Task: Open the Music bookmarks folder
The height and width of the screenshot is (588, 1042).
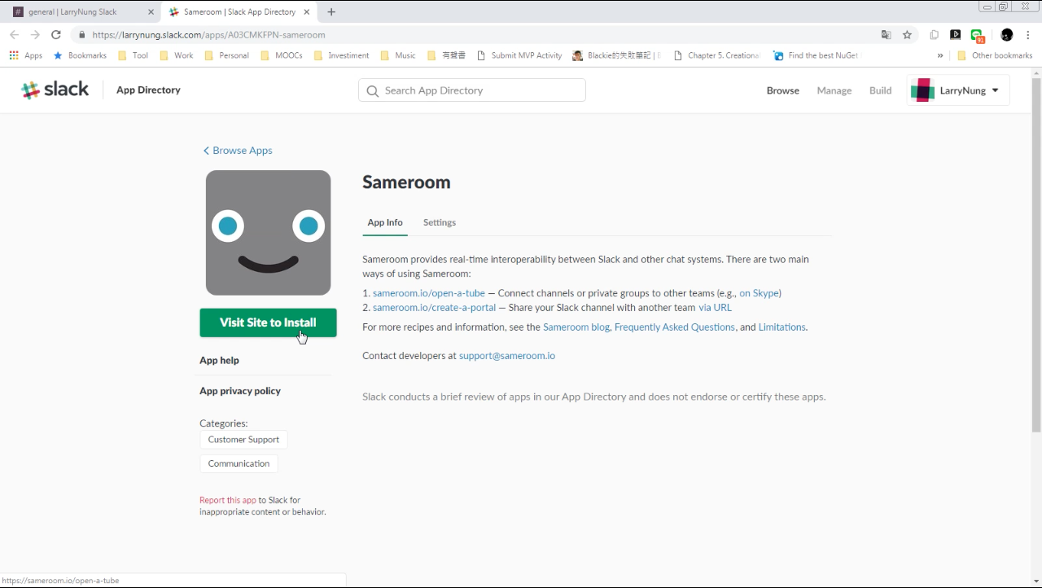Action: click(x=398, y=55)
